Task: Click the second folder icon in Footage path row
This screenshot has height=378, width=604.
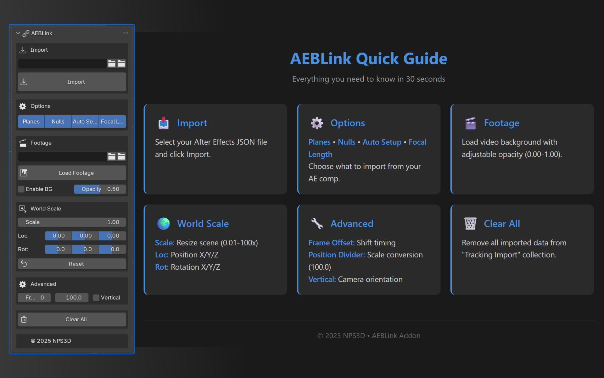Action: [x=121, y=157]
